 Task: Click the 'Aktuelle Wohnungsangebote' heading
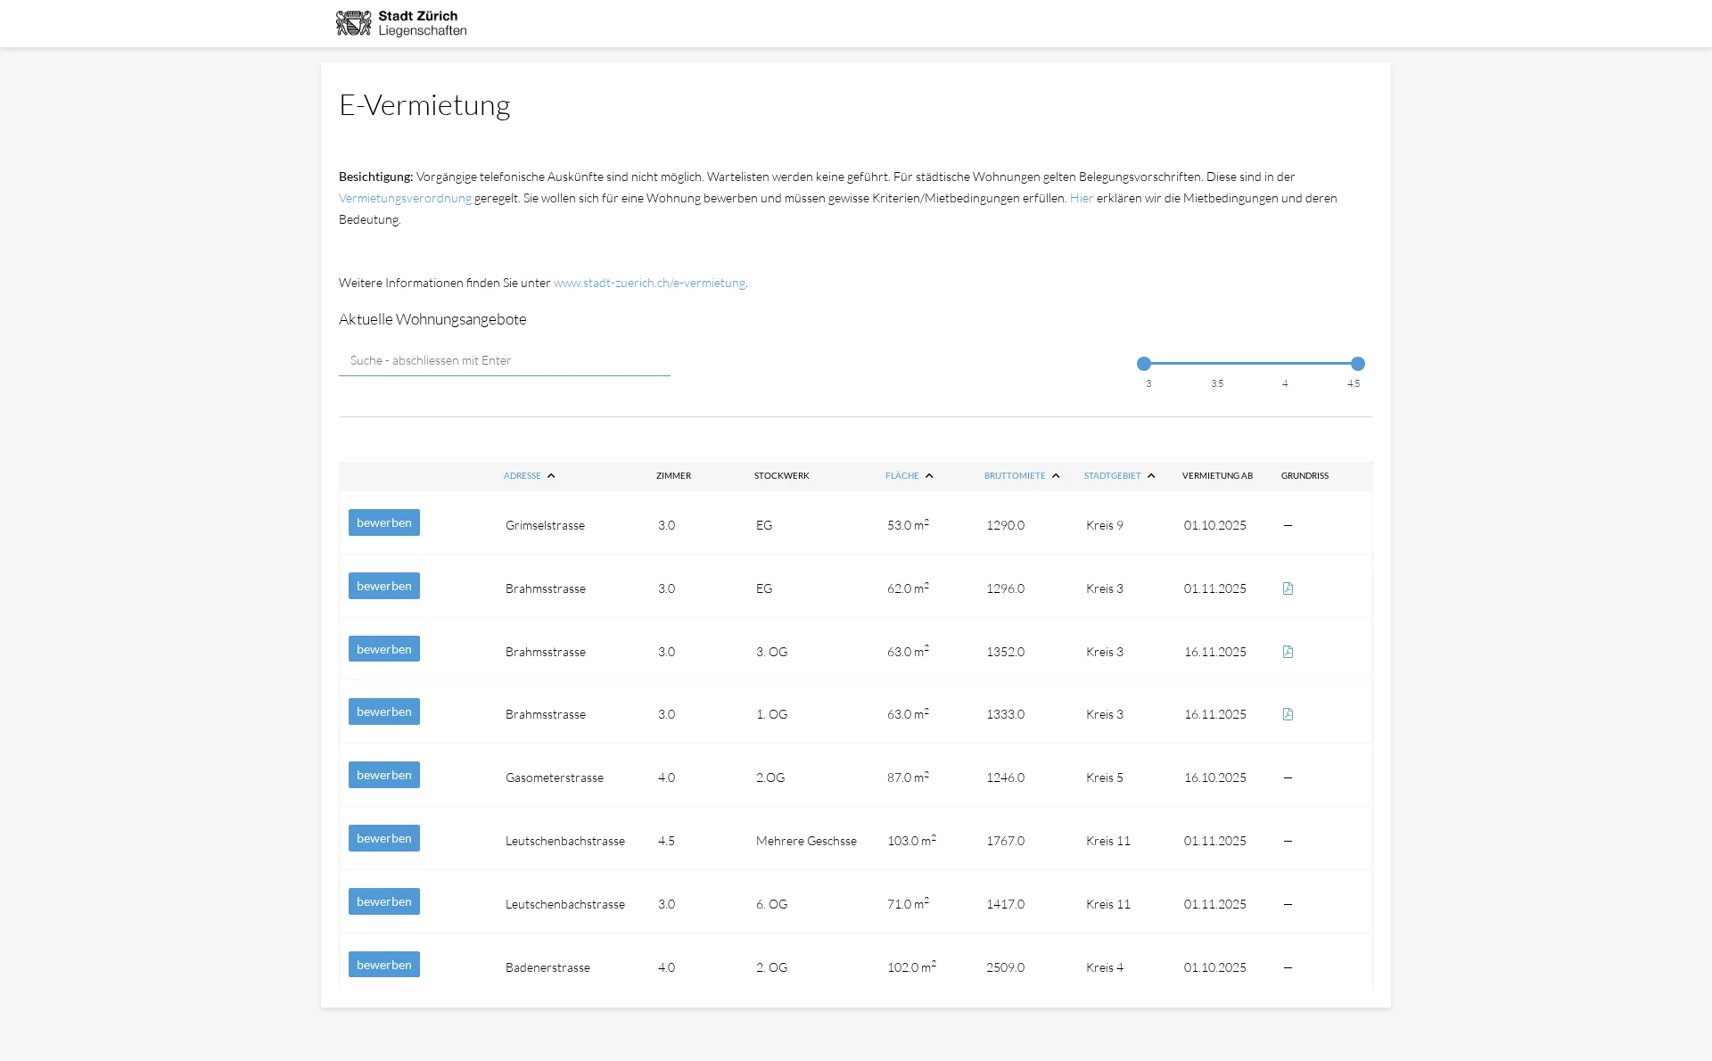click(x=432, y=320)
